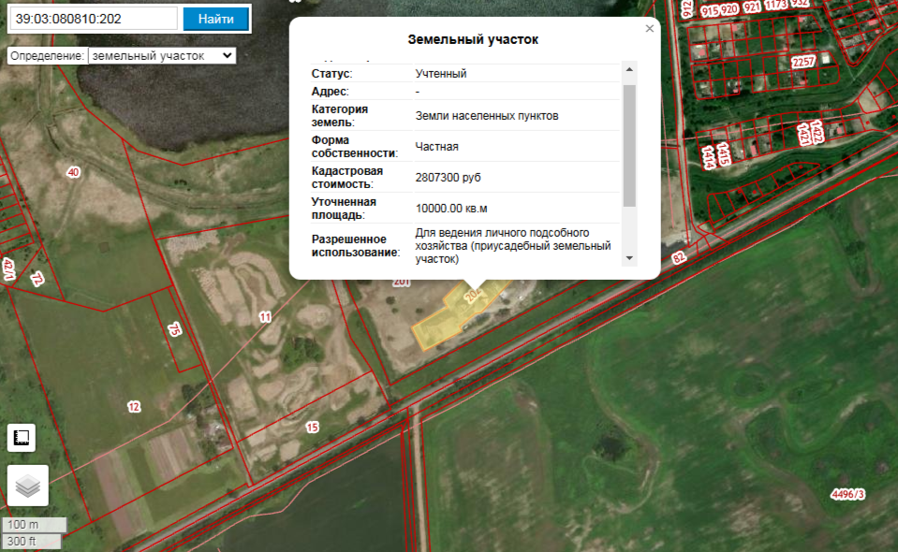Click parcel label 40 on map
The image size is (898, 552).
74,172
